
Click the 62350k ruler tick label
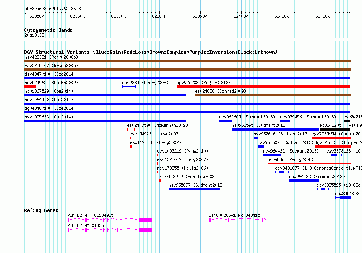coord(37,16)
